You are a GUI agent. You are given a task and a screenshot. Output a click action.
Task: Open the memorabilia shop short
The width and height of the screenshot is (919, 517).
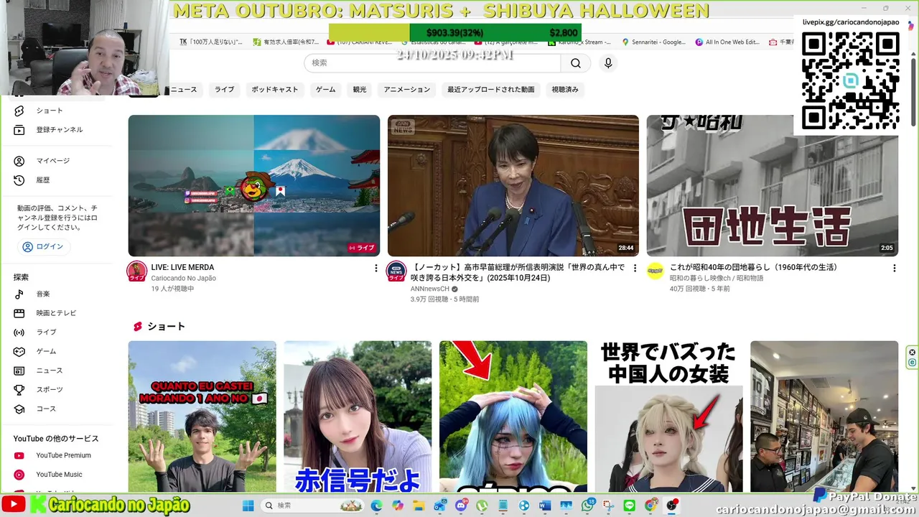coord(824,416)
